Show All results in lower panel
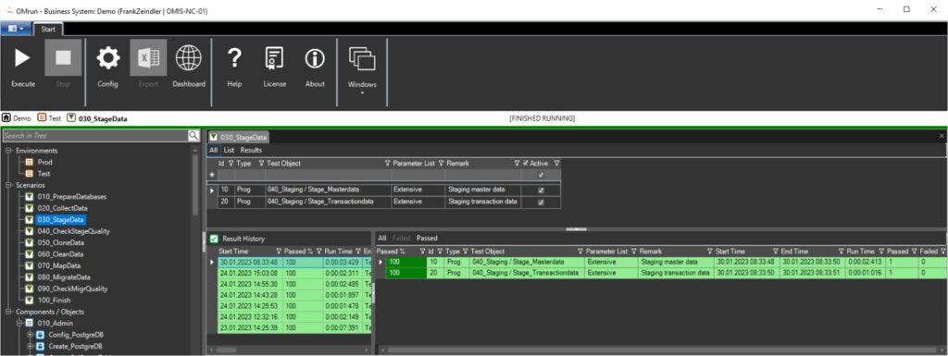The height and width of the screenshot is (356, 948). [382, 239]
